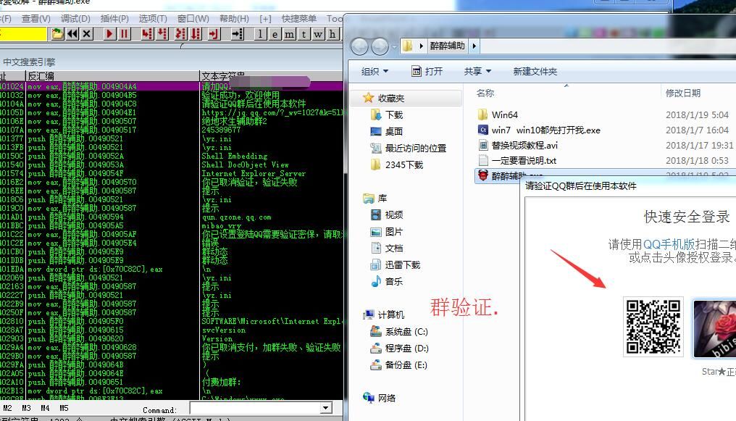Screen dimensions: 736x421
Task: Close the debugged program with X icon
Action: [x=86, y=34]
